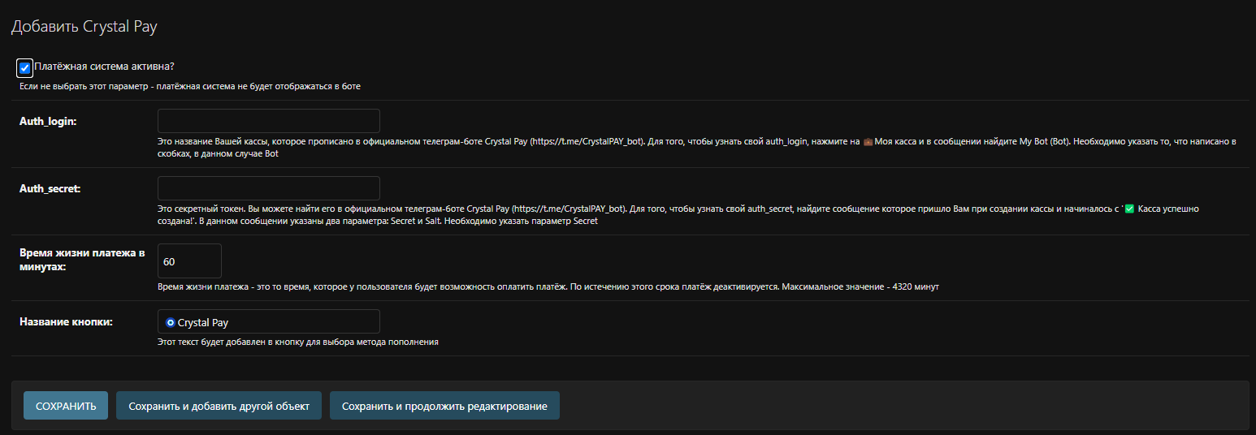Click the 'Максимальное значение - 4320 минут' hint

[860, 286]
